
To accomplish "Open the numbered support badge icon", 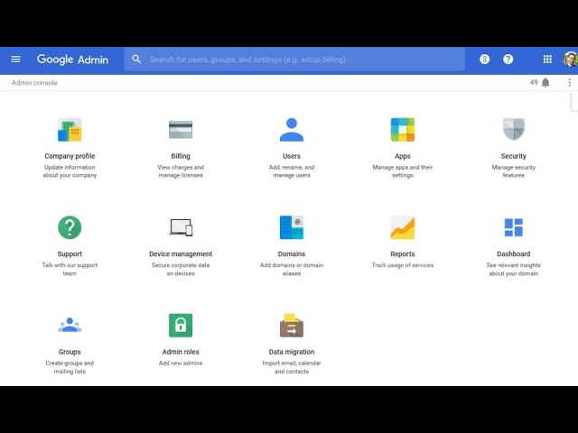I will [x=484, y=59].
